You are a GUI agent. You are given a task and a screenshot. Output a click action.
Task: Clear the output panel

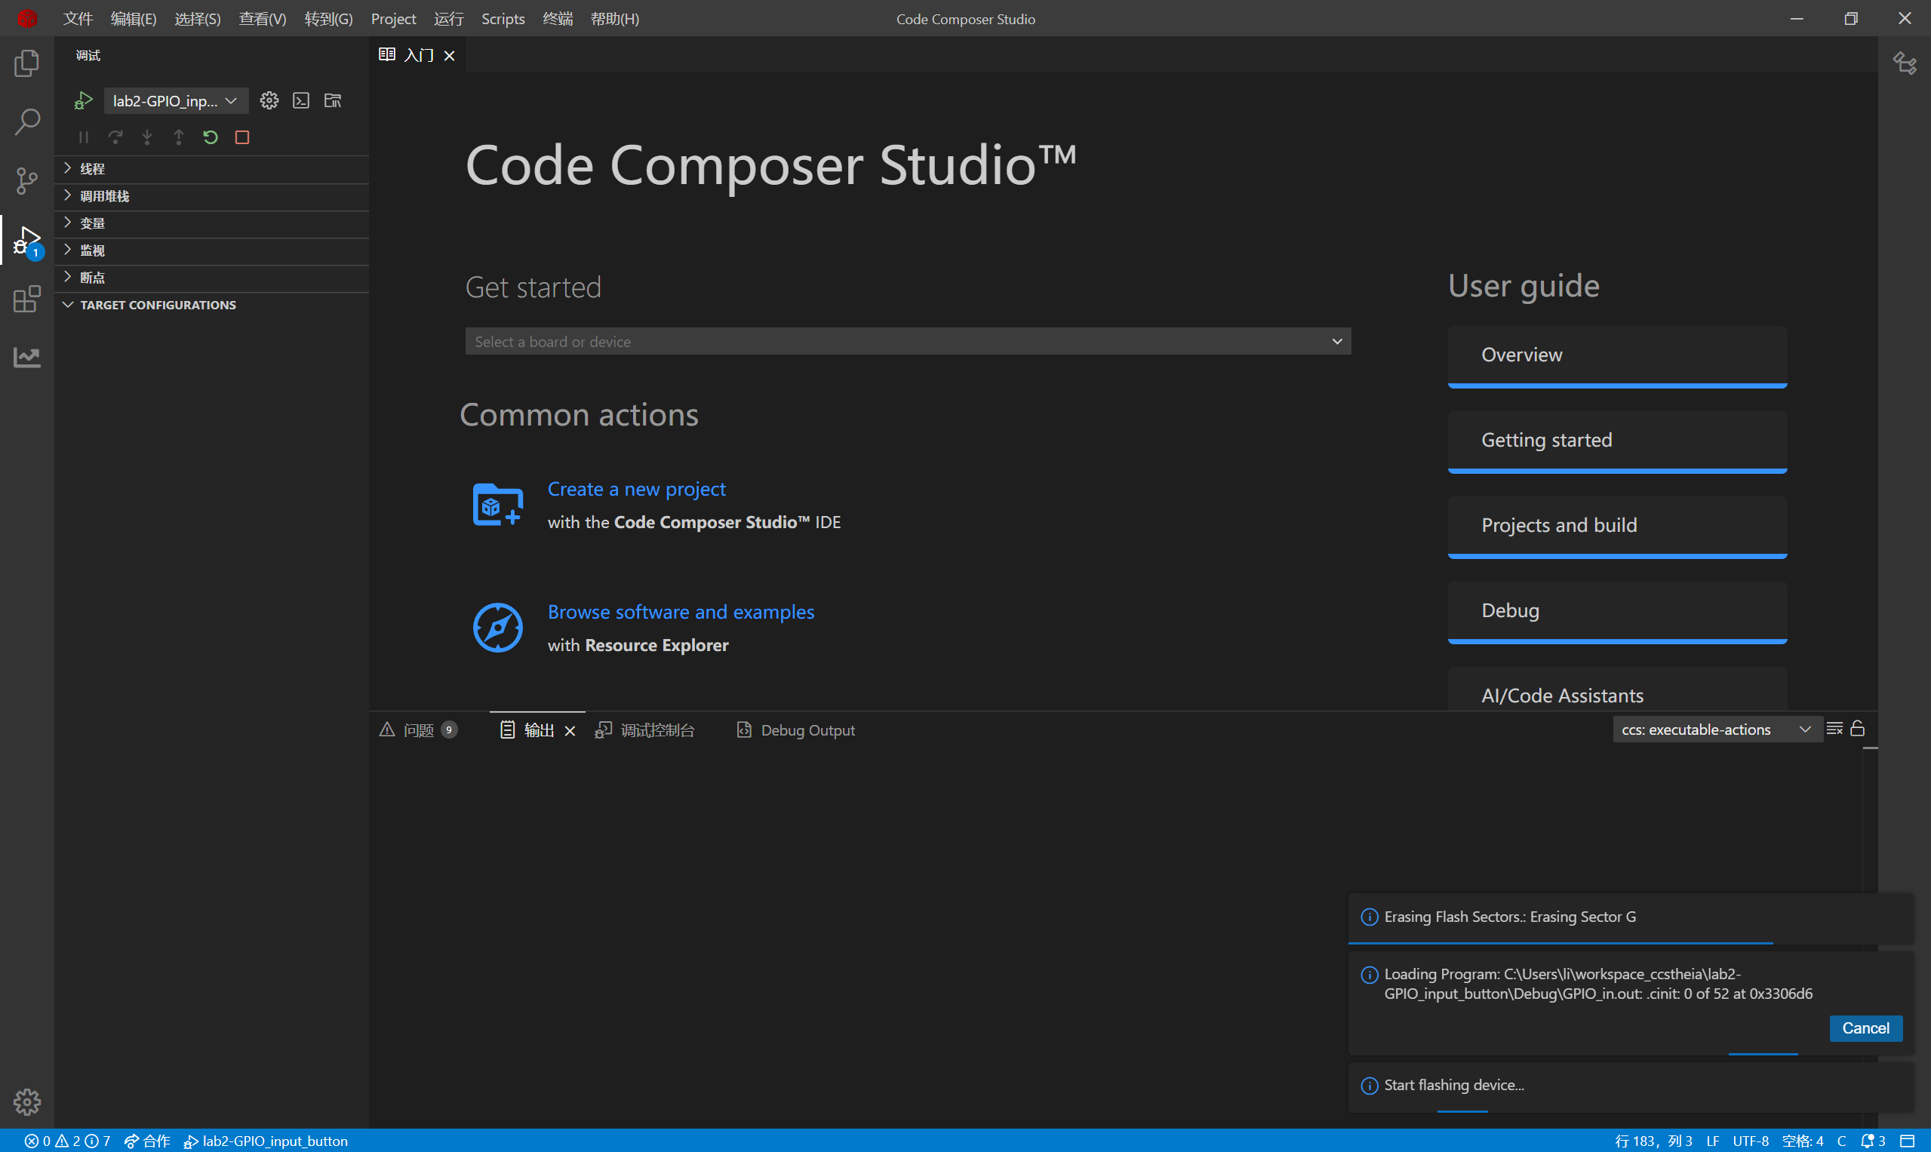(x=1834, y=729)
